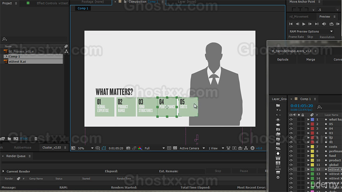
Task: Hide layer 2 '05' eye toggle
Action: pos(291,124)
